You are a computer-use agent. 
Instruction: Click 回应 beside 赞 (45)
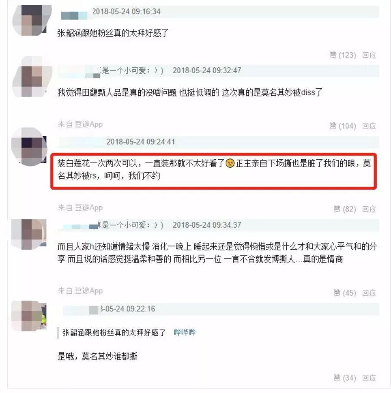coord(369,293)
